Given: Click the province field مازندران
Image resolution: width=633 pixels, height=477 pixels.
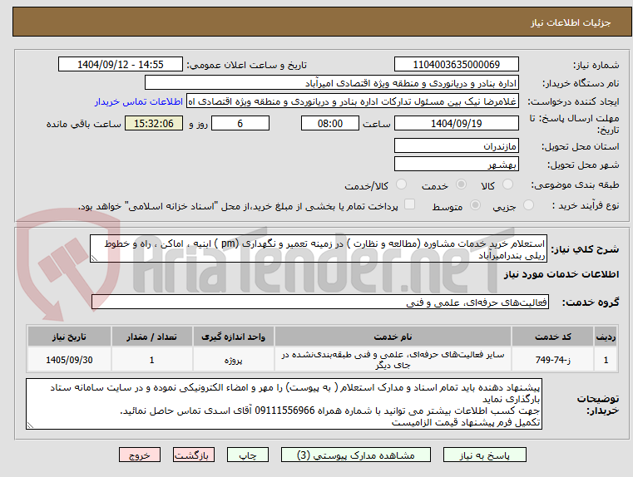Looking at the screenshot, I should (456, 146).
